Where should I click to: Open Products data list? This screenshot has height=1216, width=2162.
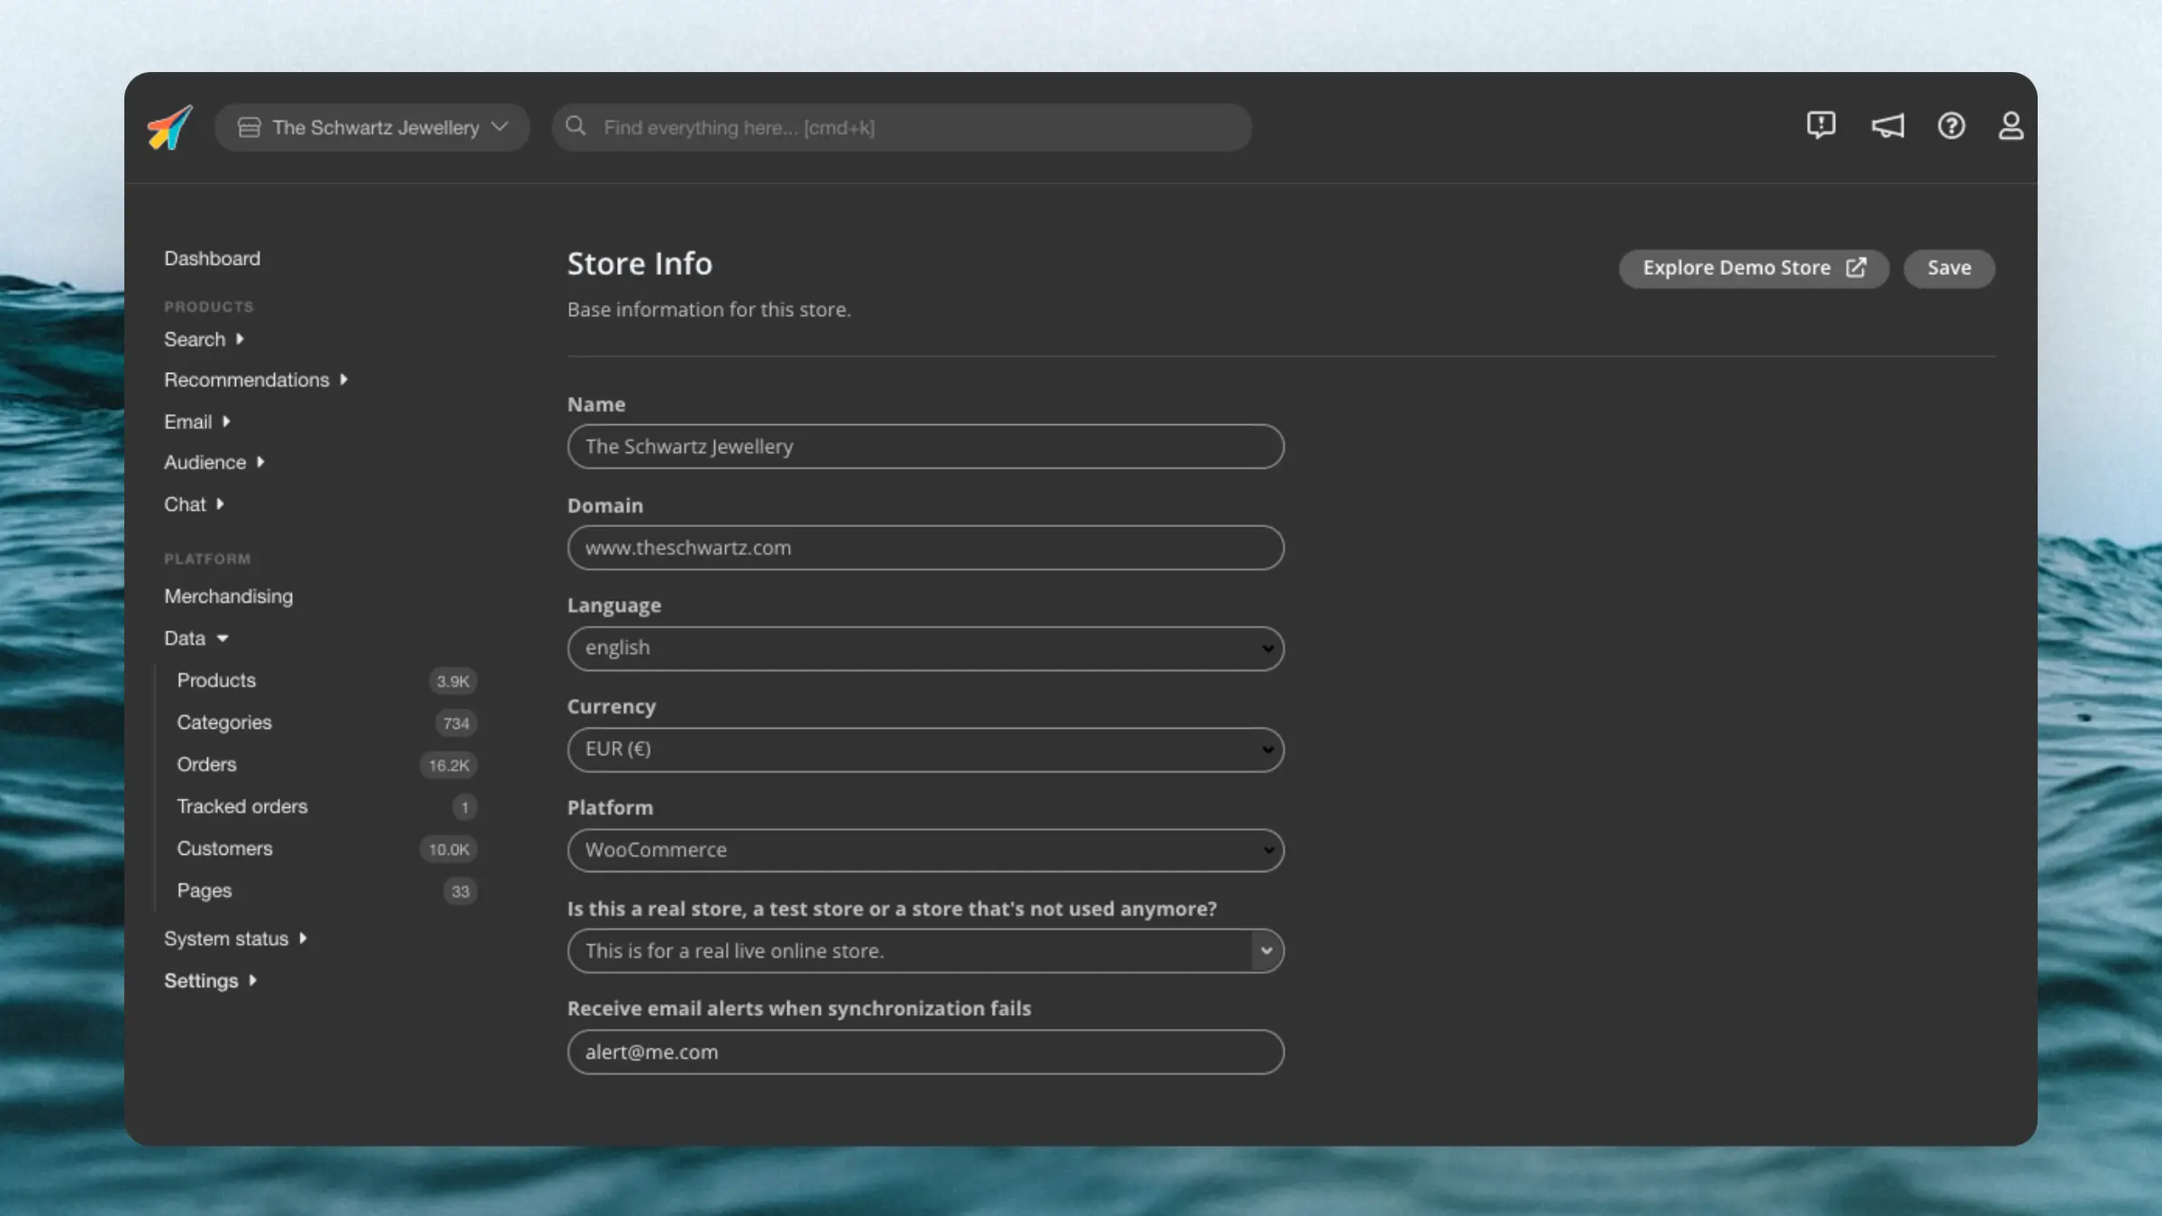coord(216,680)
